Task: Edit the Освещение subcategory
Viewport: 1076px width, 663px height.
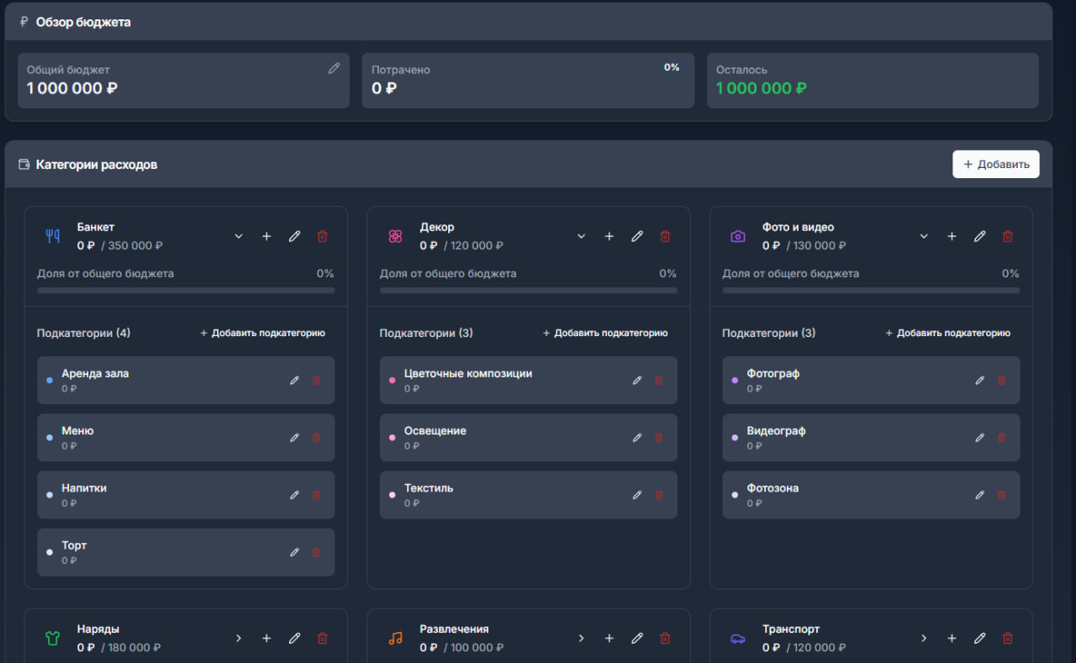Action: pos(637,437)
